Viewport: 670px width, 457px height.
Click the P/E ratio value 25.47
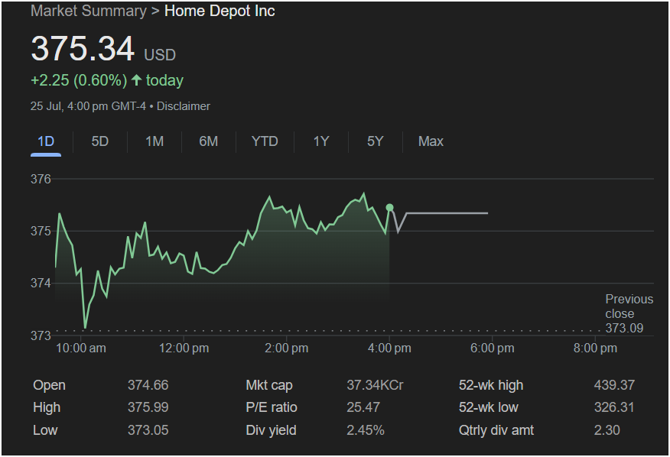point(363,407)
